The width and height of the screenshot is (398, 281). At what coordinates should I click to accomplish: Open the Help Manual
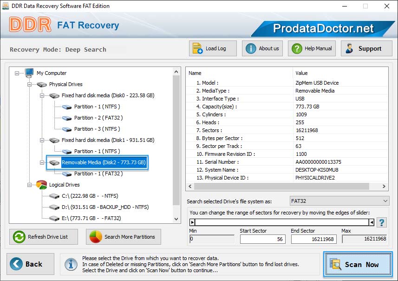312,48
